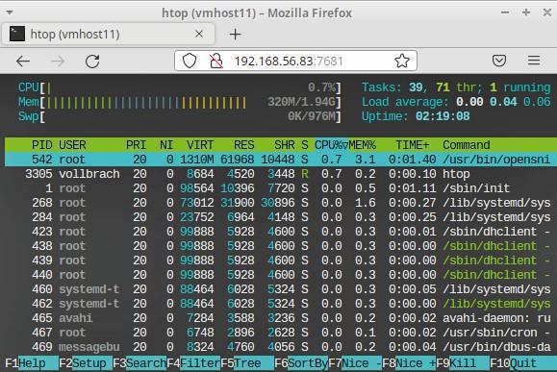Click F7 Nice - to lower niceness
Screen dimensions: 557x372
[355, 363]
